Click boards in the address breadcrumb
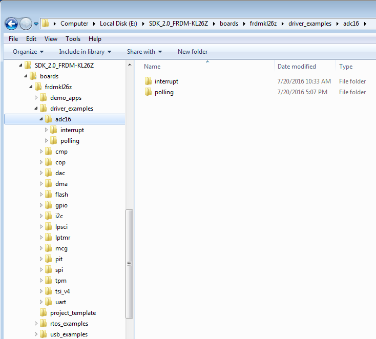This screenshot has width=376, height=339. click(229, 24)
